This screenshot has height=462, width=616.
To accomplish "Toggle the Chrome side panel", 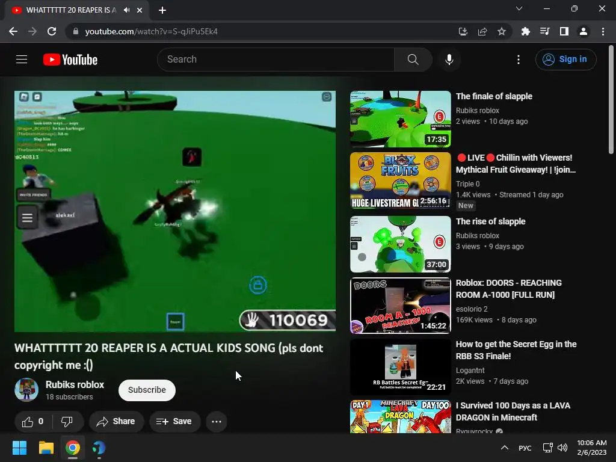I will tap(564, 31).
